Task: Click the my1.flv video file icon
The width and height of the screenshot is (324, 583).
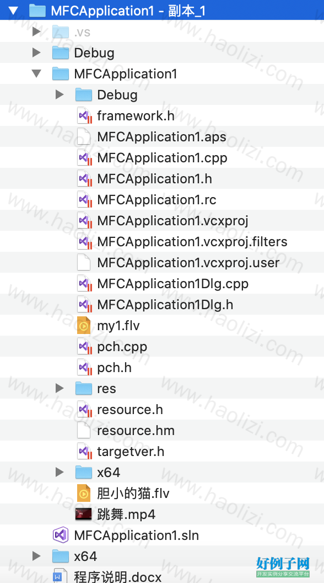Action: pos(84,325)
